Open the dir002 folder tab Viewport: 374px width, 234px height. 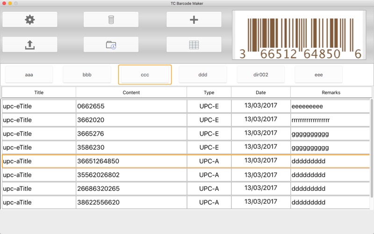(x=261, y=75)
